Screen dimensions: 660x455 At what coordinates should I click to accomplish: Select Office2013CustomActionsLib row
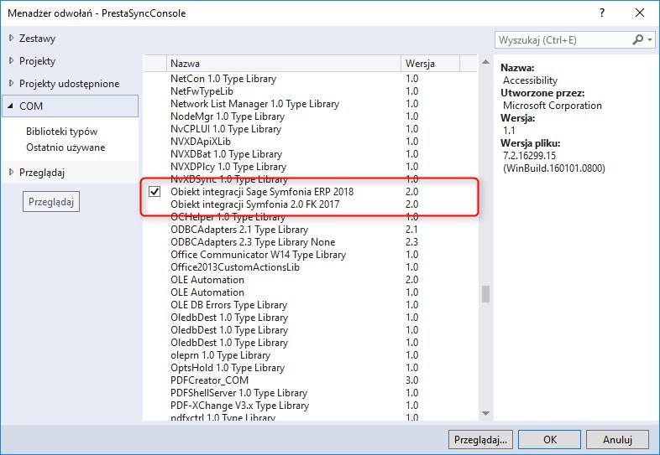pyautogui.click(x=311, y=267)
